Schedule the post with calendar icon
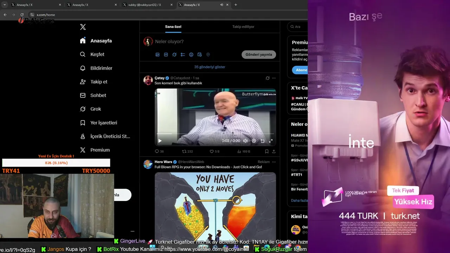 [x=200, y=55]
